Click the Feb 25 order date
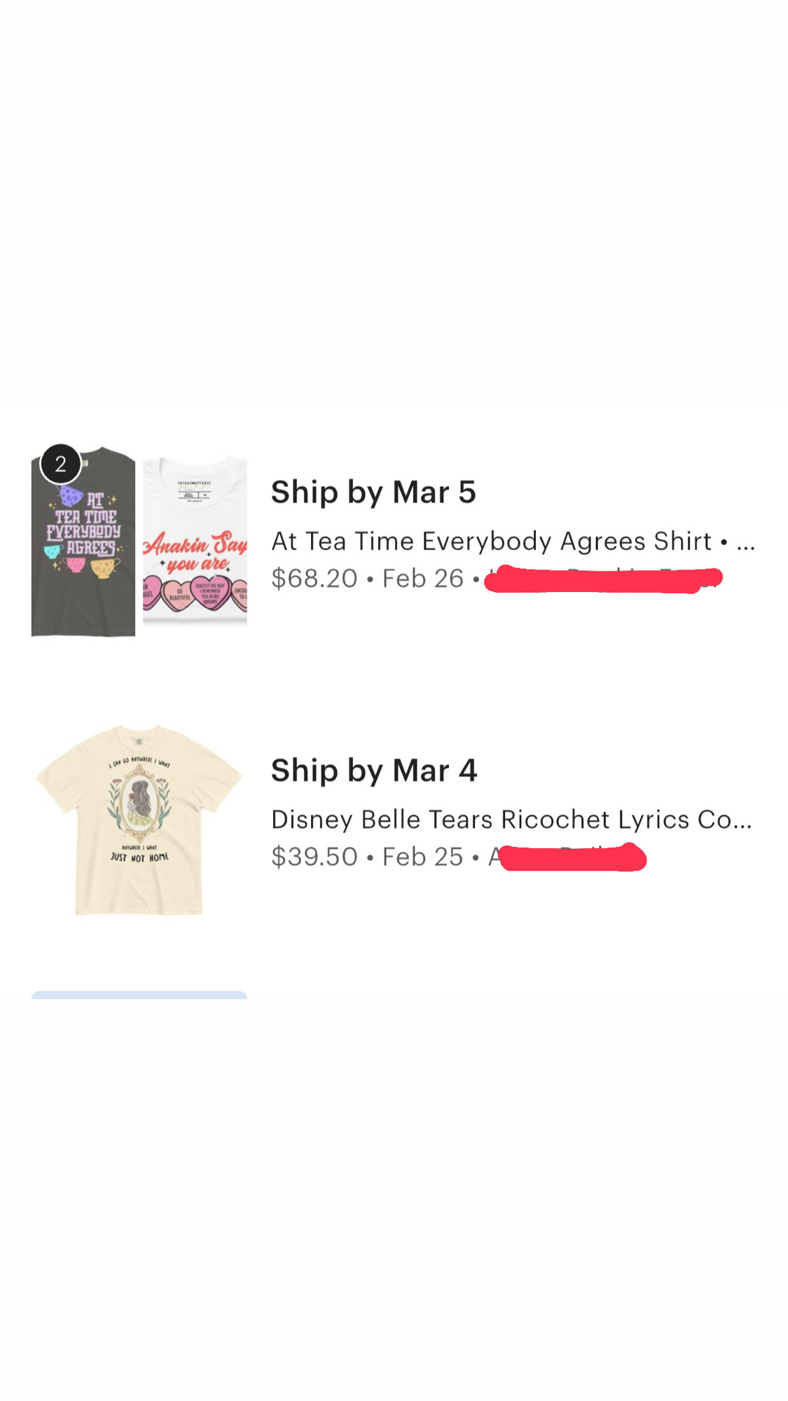Viewport: 788px width, 1401px height. (423, 857)
